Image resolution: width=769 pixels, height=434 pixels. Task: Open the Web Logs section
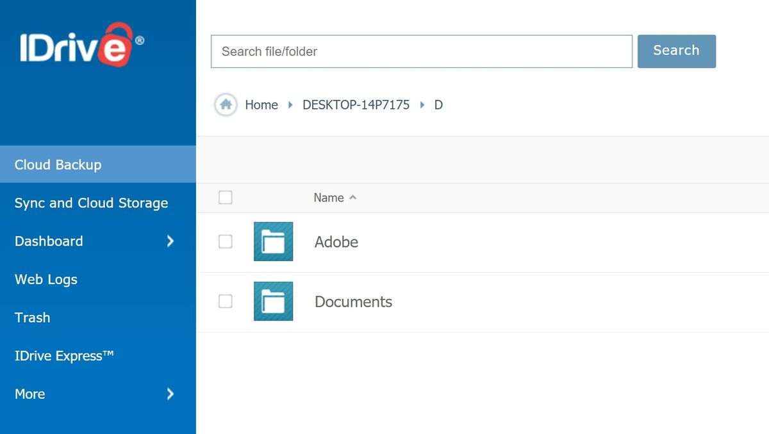coord(45,279)
